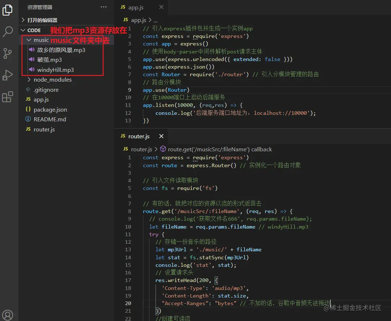391x321 pixels.
Task: Open the Search view in activity bar
Action: [8, 32]
